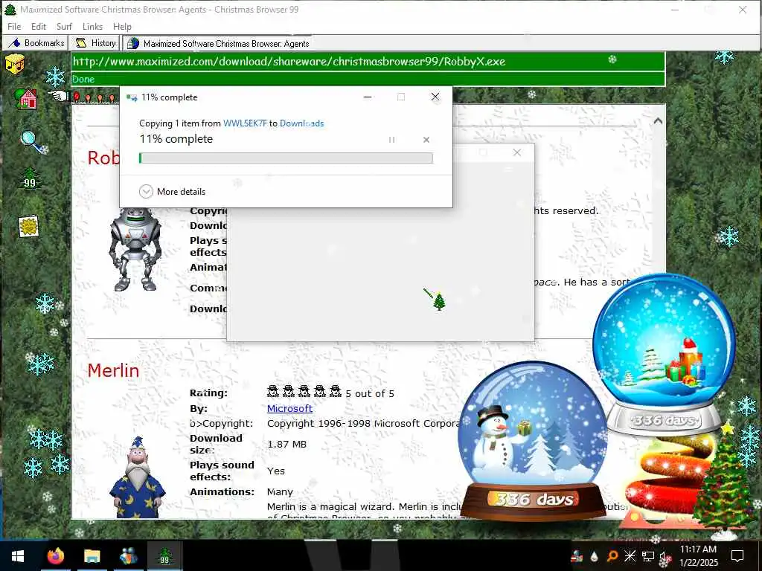Click the 336 days label on snowman globe

[534, 500]
